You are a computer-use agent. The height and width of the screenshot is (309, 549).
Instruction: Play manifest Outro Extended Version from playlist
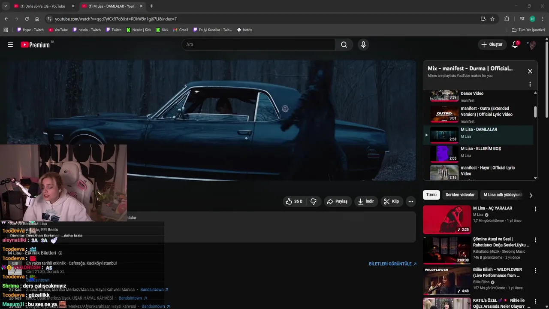(478, 114)
